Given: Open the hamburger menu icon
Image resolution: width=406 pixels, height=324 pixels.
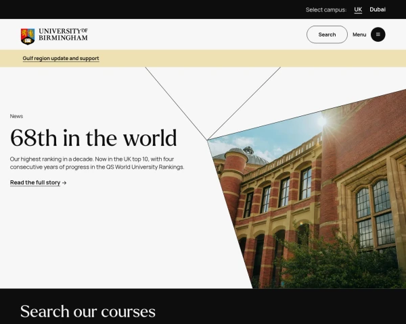Looking at the screenshot, I should pyautogui.click(x=378, y=34).
